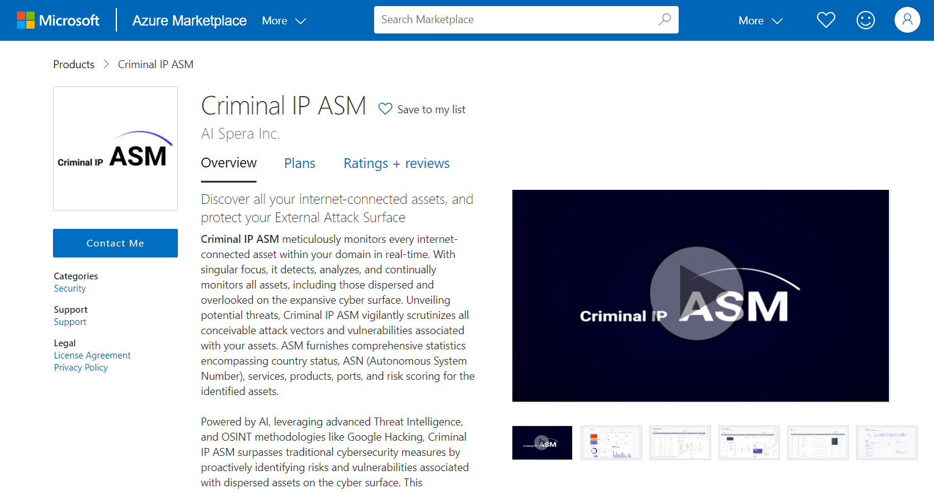Open saved items heart icon in header
The width and height of the screenshot is (934, 493).
826,20
